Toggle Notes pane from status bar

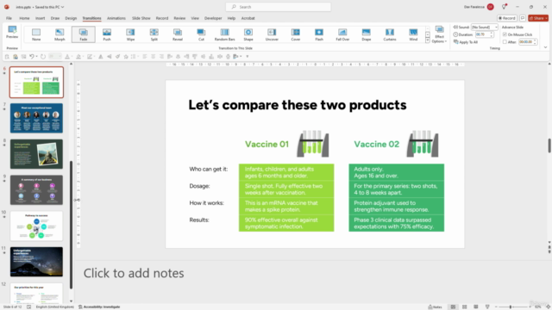(435, 307)
